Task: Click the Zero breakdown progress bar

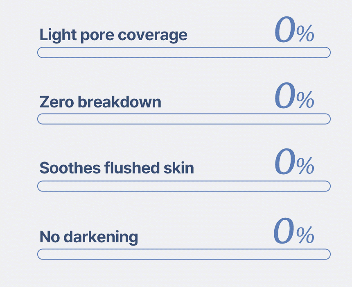Action: coord(184,119)
